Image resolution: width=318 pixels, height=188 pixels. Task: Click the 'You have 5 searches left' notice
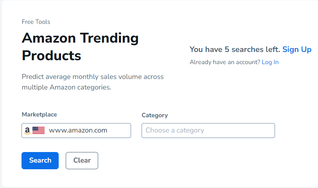click(235, 49)
